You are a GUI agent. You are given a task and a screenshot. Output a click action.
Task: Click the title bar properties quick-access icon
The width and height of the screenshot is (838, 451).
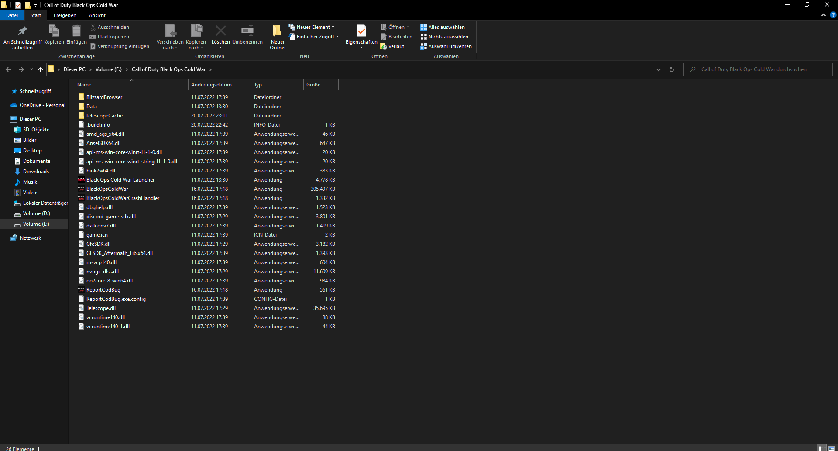click(18, 5)
